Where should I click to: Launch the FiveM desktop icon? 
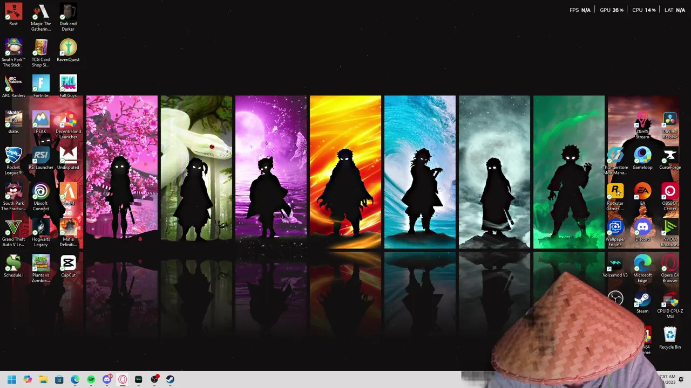pyautogui.click(x=68, y=194)
